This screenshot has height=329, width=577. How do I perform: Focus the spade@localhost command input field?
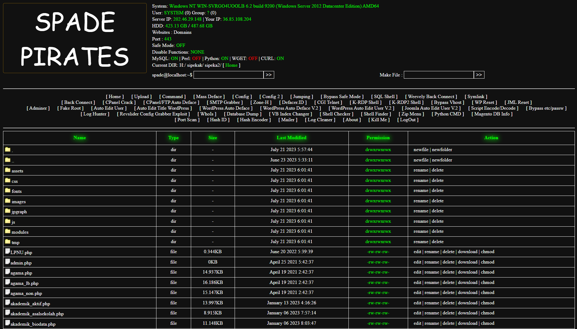pyautogui.click(x=229, y=75)
